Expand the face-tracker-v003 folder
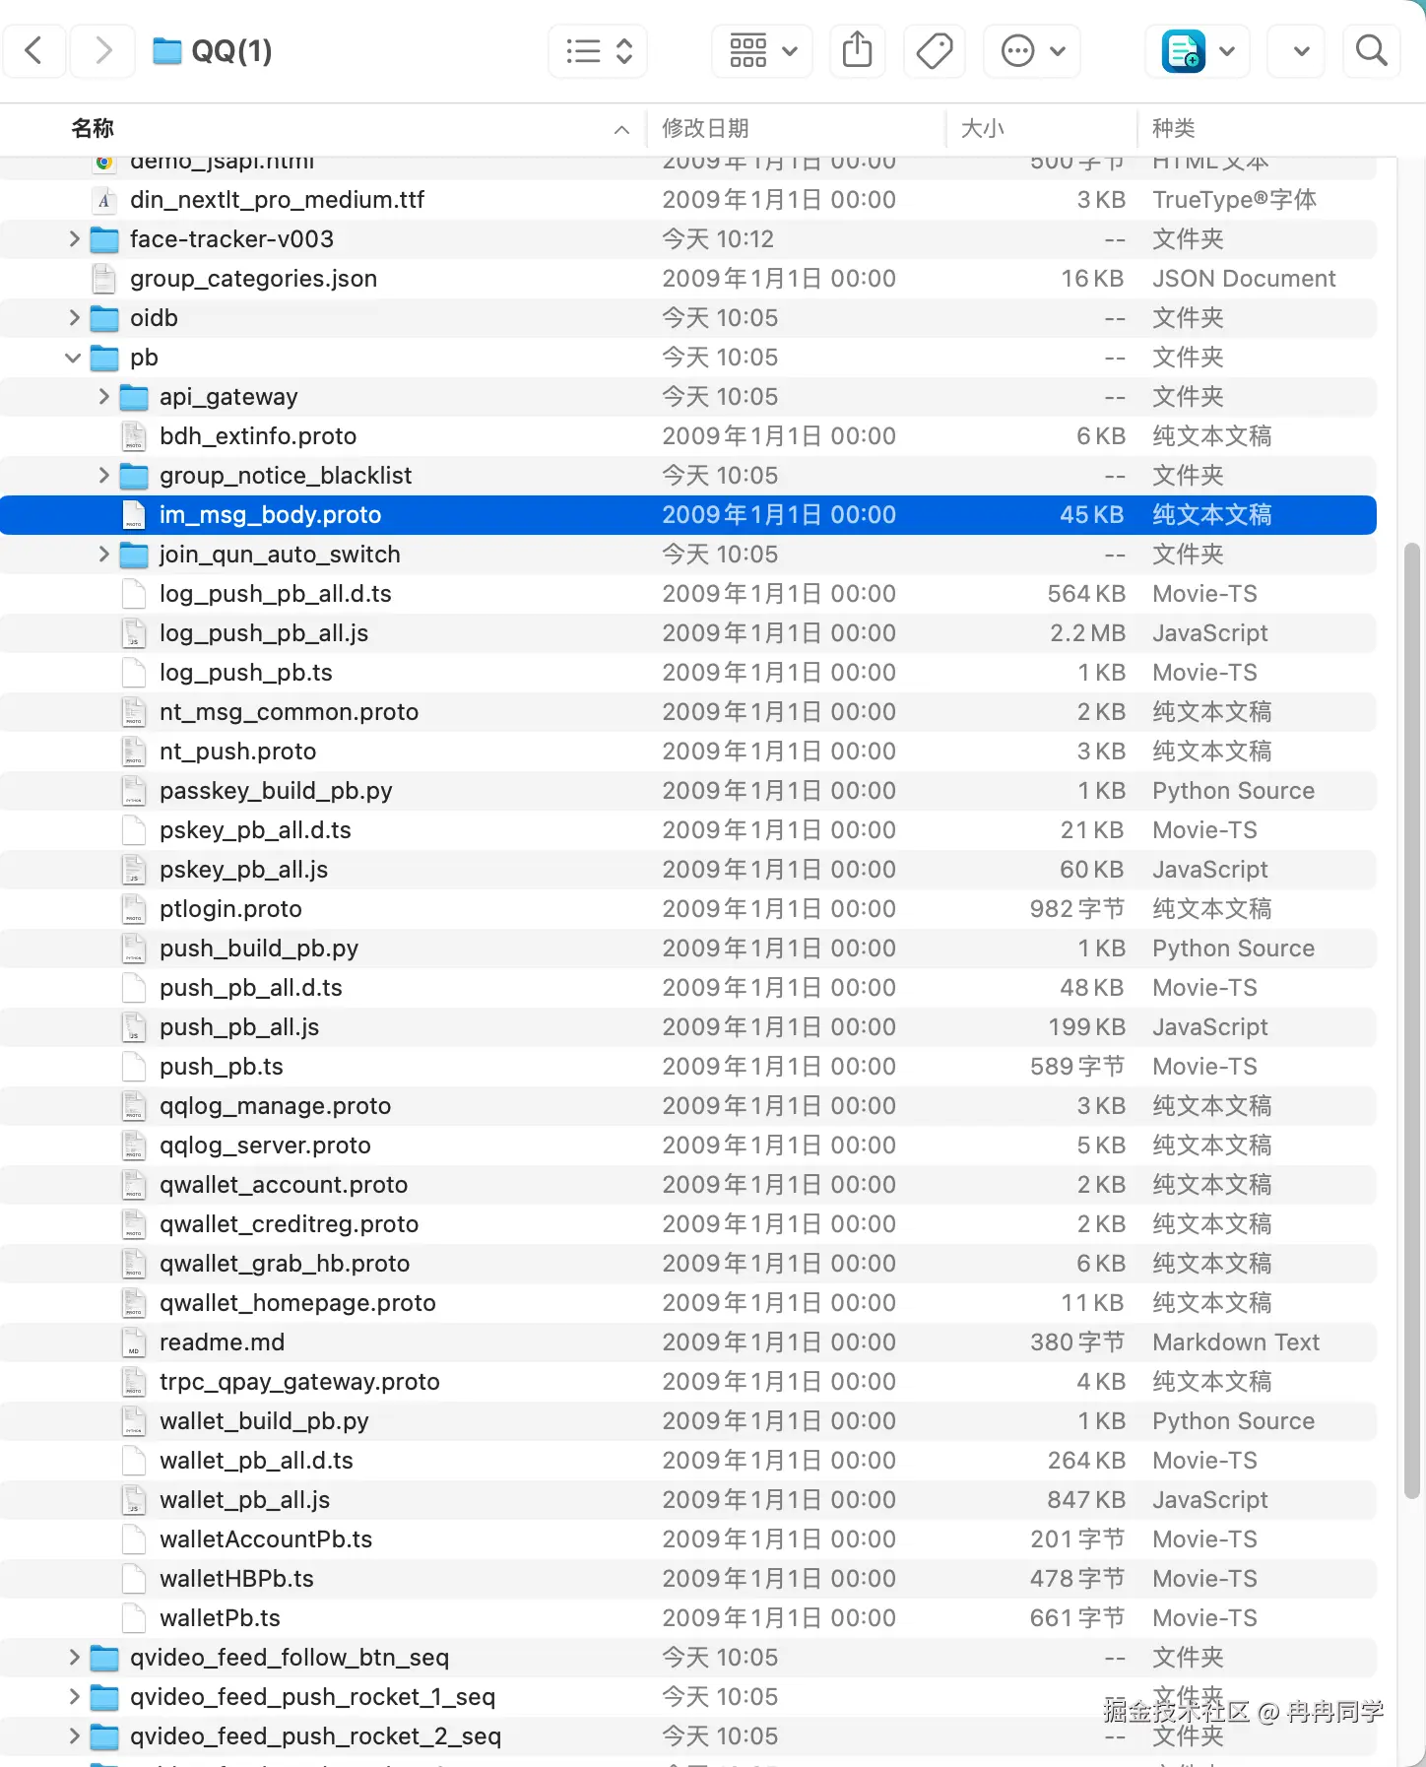This screenshot has height=1767, width=1426. coord(74,239)
